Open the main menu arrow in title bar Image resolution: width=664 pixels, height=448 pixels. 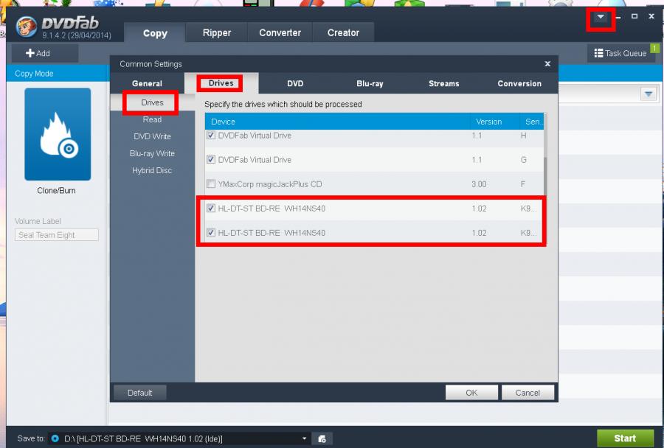[601, 17]
